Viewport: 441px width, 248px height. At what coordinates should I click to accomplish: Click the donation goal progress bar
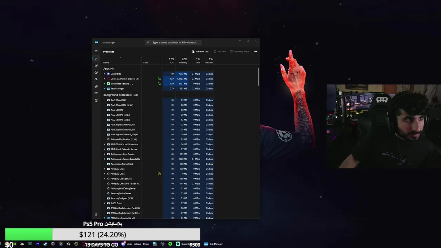point(102,234)
